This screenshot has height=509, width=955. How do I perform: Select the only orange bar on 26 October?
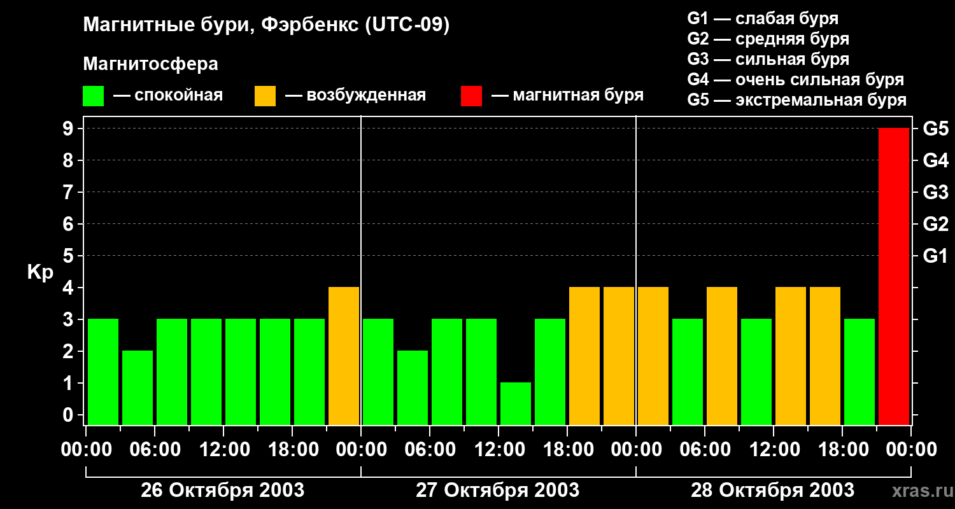coord(344,356)
